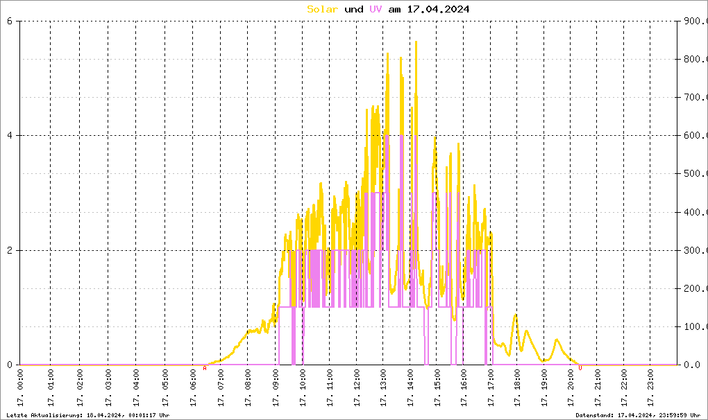Image resolution: width=708 pixels, height=420 pixels.
Task: Click the left axis label '0'
Action: click(x=10, y=365)
